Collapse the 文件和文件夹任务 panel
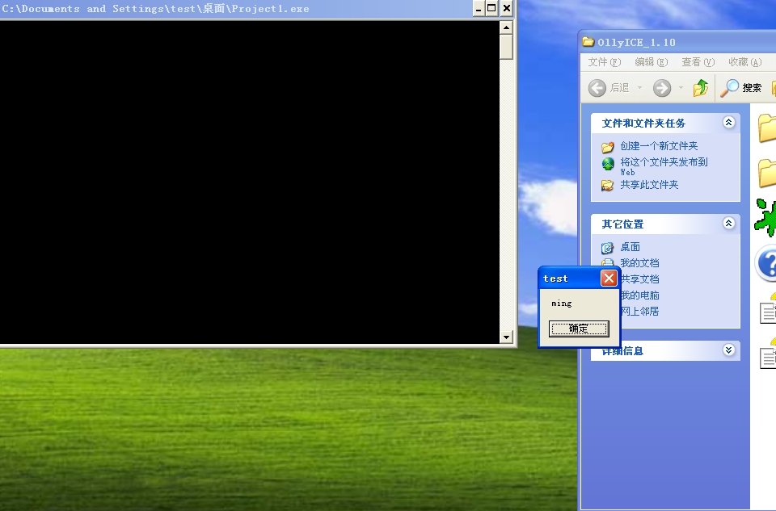The height and width of the screenshot is (511, 776). point(730,123)
